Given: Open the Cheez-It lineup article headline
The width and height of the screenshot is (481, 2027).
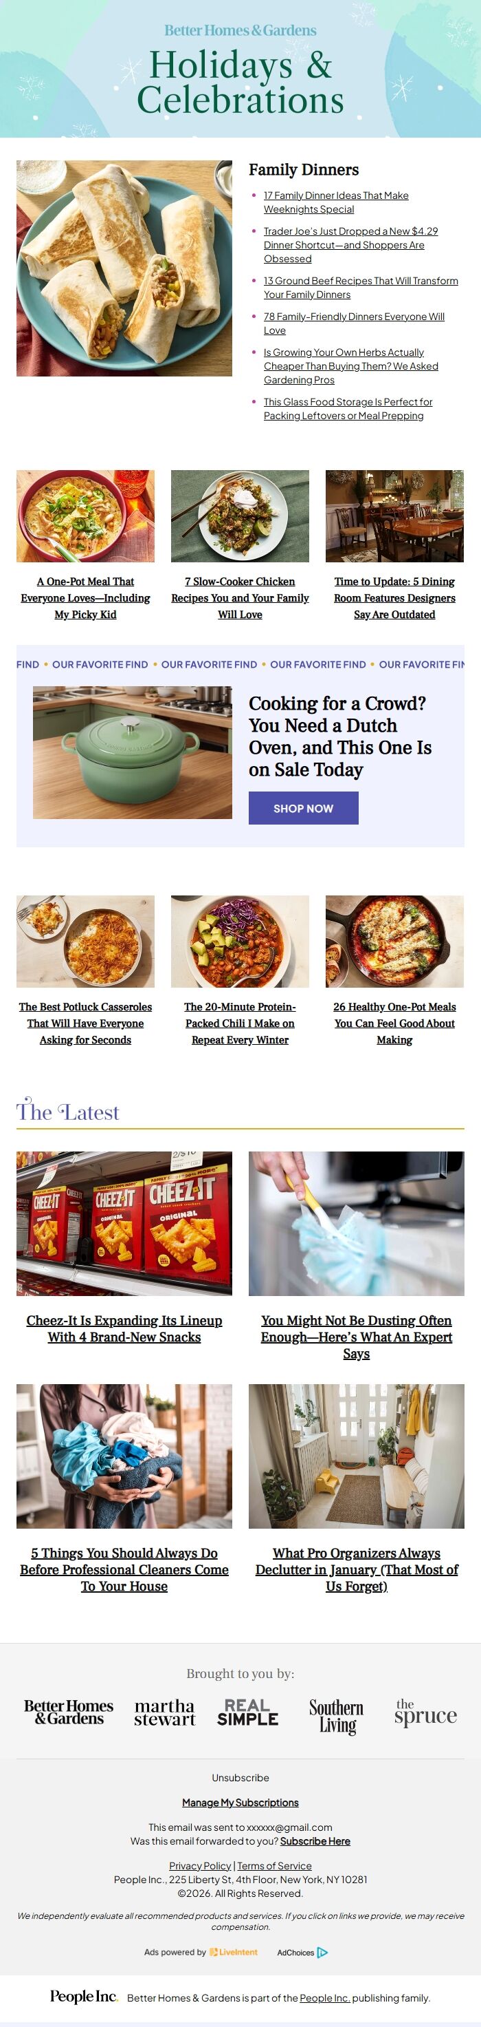Looking at the screenshot, I should tap(124, 1328).
